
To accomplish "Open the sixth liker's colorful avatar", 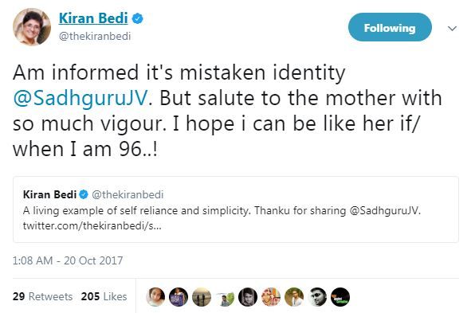I will (271, 297).
